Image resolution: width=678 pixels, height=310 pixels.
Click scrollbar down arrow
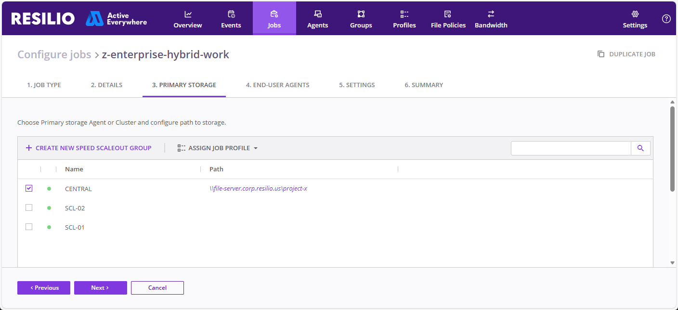[672, 263]
